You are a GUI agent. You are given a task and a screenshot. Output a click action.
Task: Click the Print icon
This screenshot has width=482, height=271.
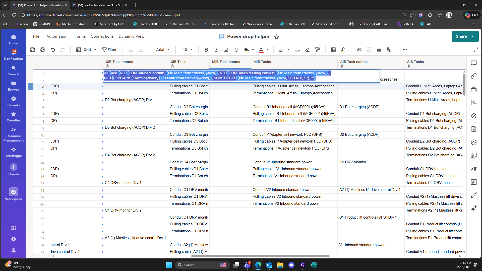pyautogui.click(x=43, y=50)
